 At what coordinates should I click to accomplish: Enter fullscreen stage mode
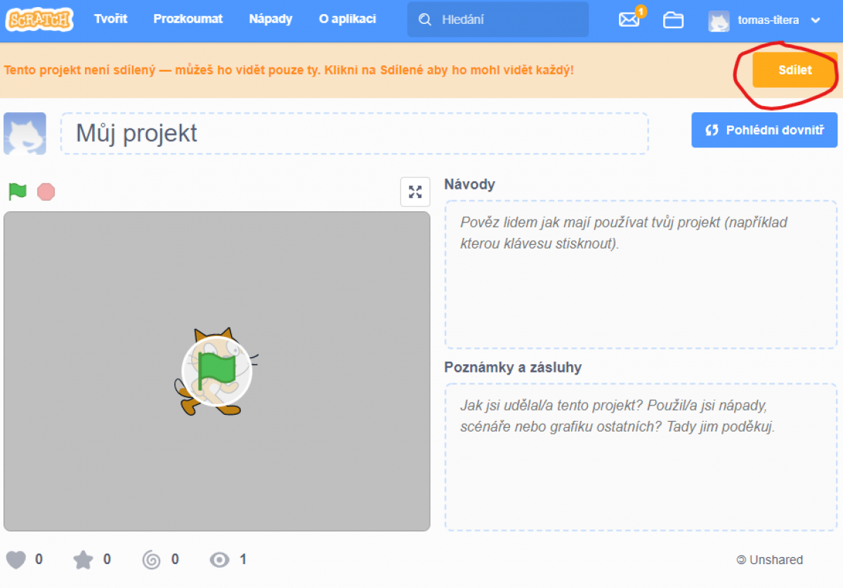(415, 192)
